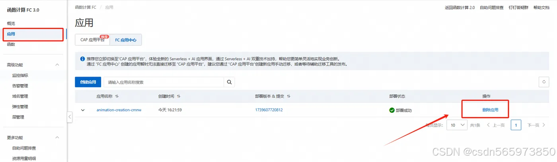The width and height of the screenshot is (557, 162).
Task: Select the FC 应用中心 tab
Action: [126, 40]
